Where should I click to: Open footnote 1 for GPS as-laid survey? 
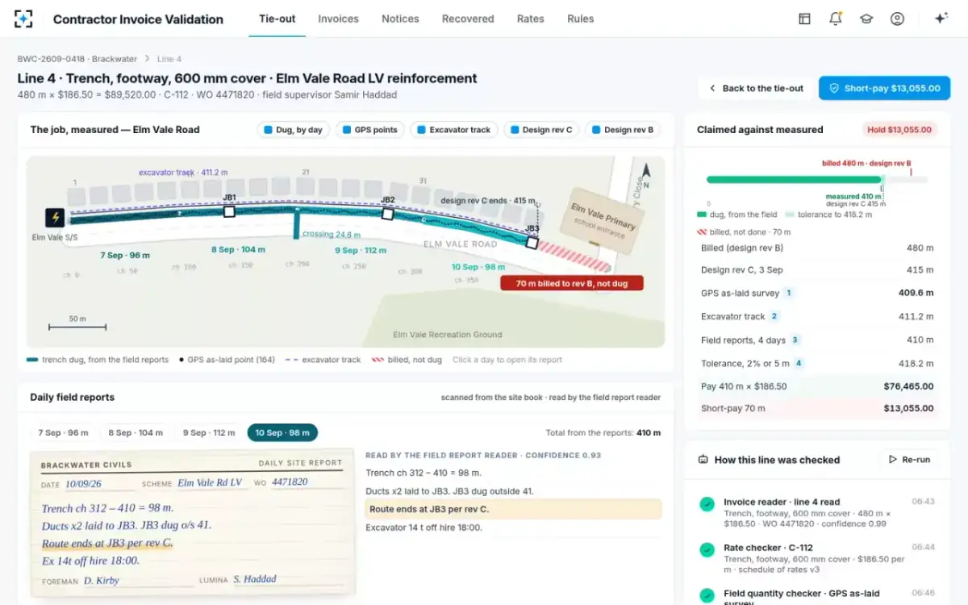(788, 293)
